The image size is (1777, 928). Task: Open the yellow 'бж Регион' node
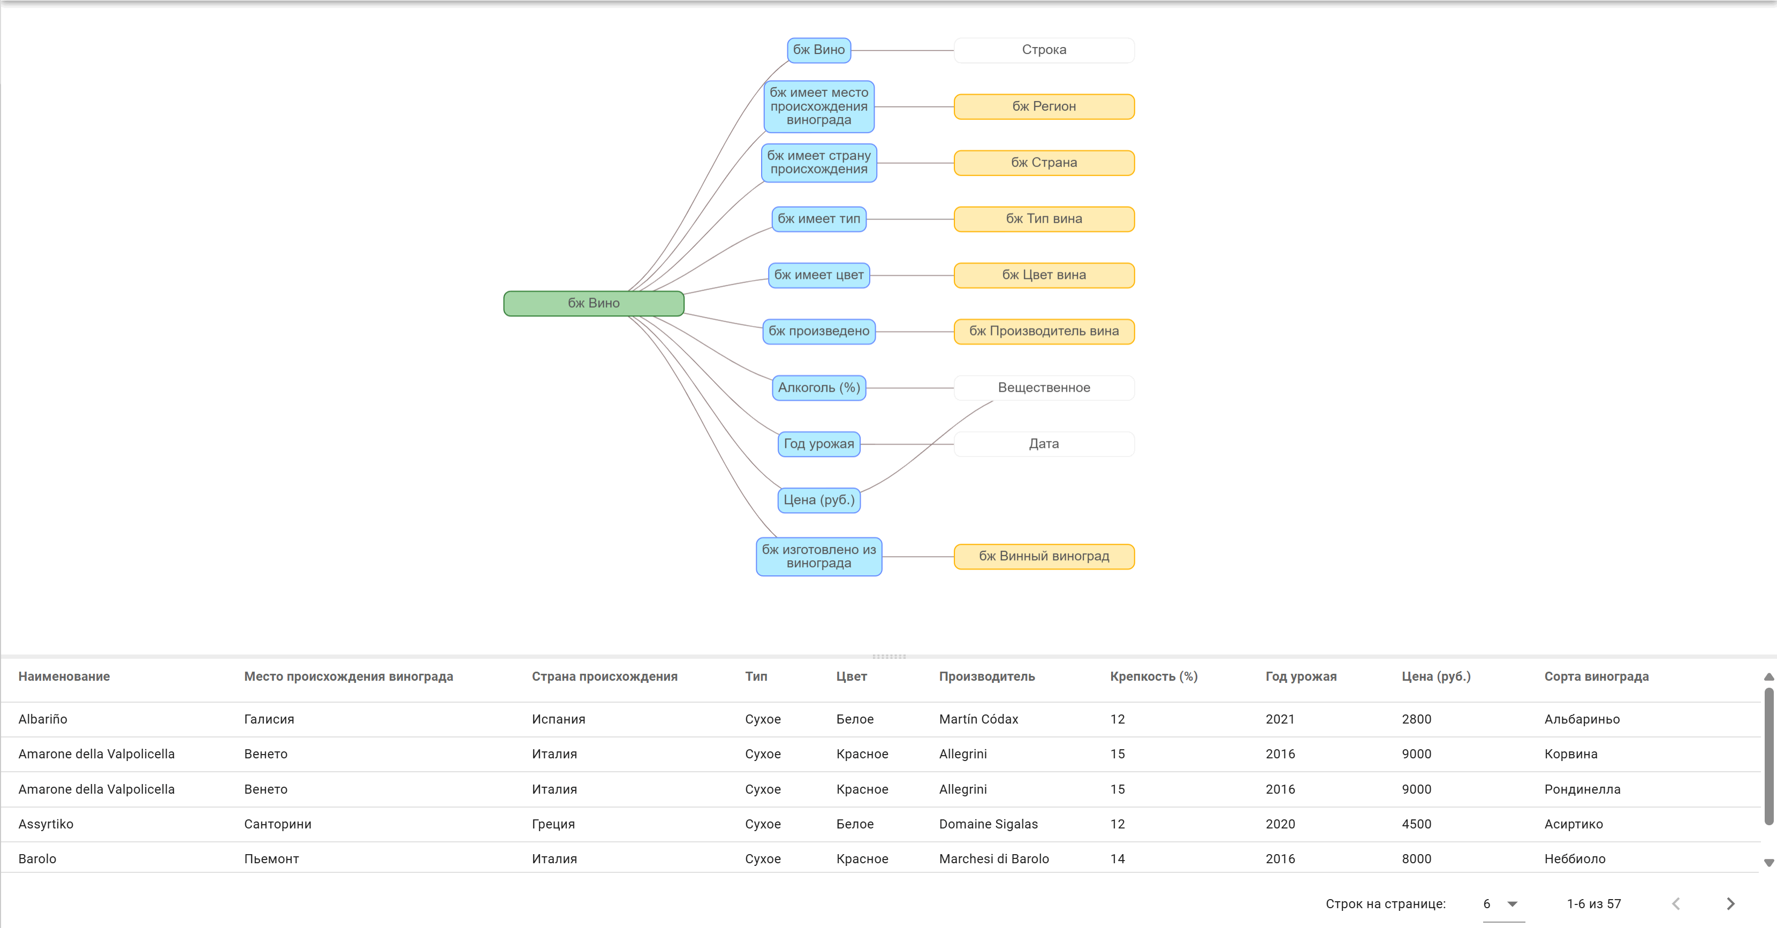(x=1044, y=107)
